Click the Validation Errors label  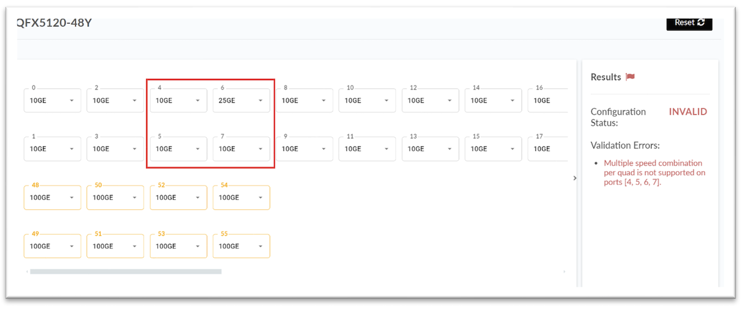(625, 145)
